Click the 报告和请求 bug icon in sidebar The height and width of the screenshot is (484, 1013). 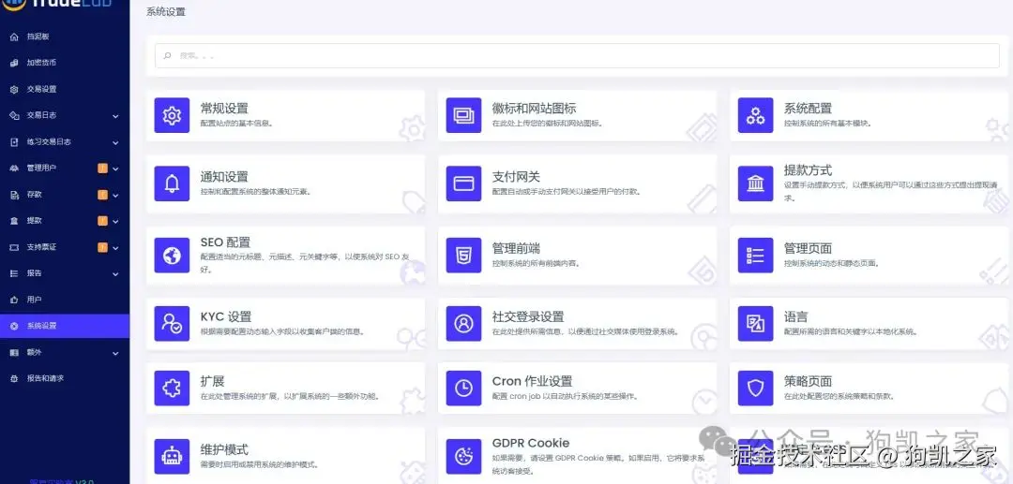tap(14, 379)
